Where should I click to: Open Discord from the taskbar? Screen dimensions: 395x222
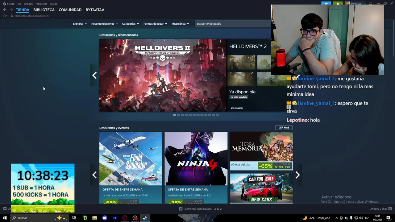[x=105, y=218]
